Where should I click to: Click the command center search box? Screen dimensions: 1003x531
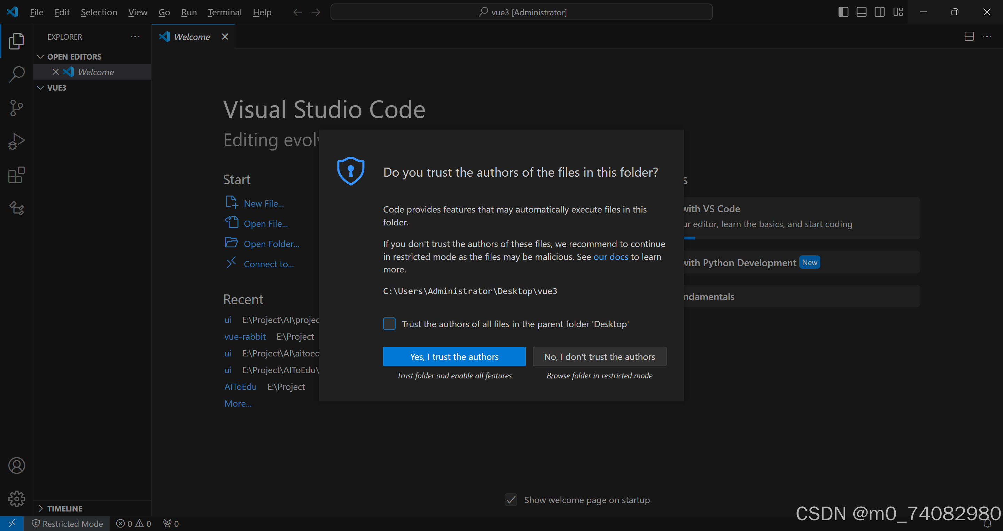coord(521,12)
